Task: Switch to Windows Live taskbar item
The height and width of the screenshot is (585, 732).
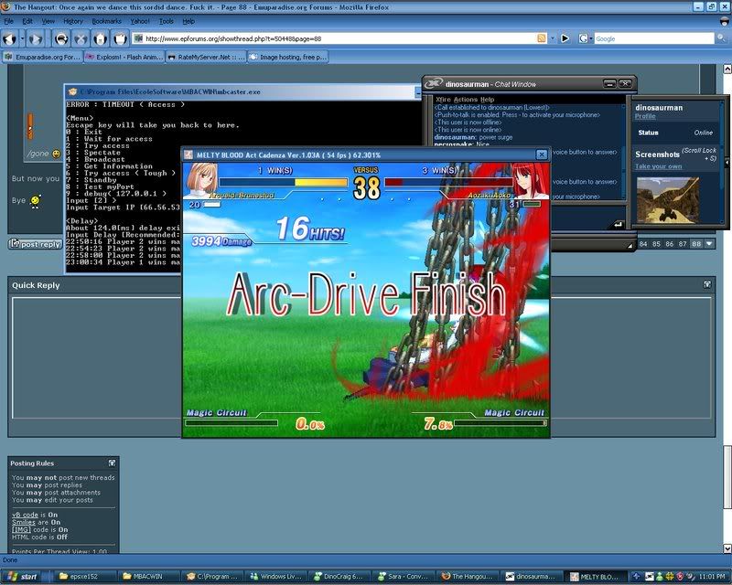Action: tap(278, 577)
